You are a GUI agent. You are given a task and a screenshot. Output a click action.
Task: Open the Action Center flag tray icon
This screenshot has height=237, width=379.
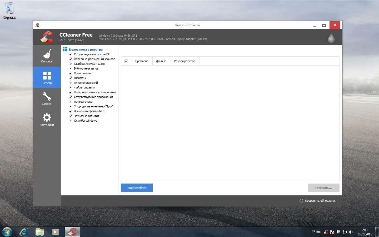coord(332,232)
